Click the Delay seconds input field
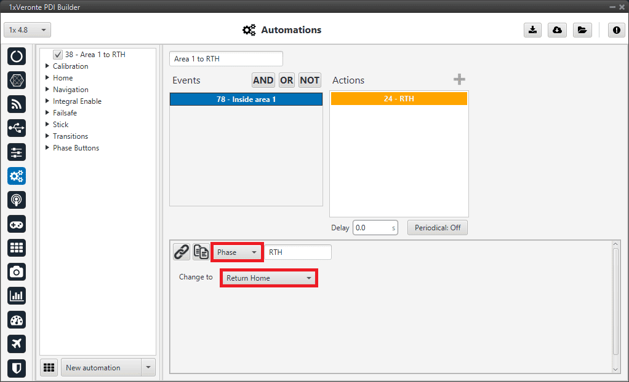The image size is (629, 382). pos(371,228)
